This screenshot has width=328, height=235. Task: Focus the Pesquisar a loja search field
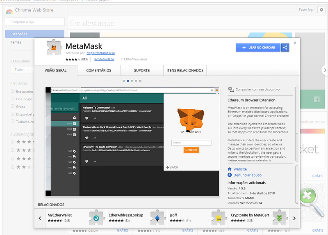point(35,22)
